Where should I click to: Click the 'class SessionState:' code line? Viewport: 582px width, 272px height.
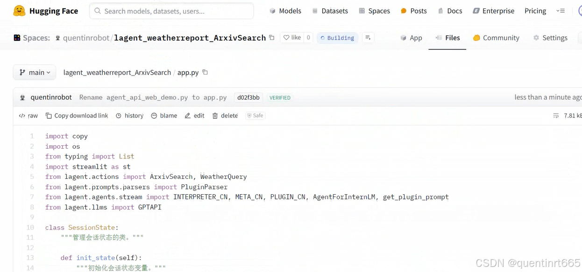[82, 227]
